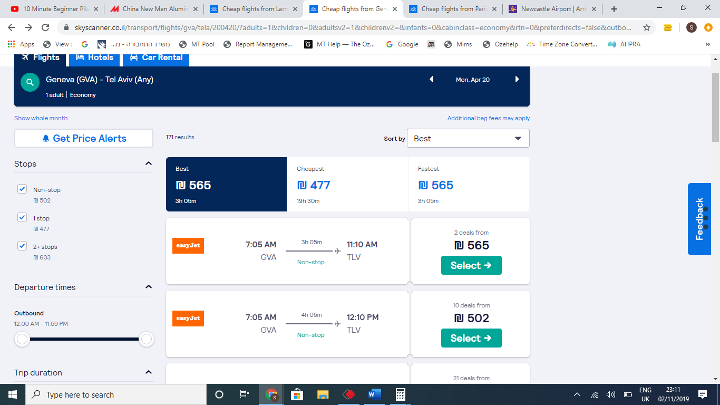
Task: Select the Cheapest ₪ 477 sorting tab
Action: (347, 184)
